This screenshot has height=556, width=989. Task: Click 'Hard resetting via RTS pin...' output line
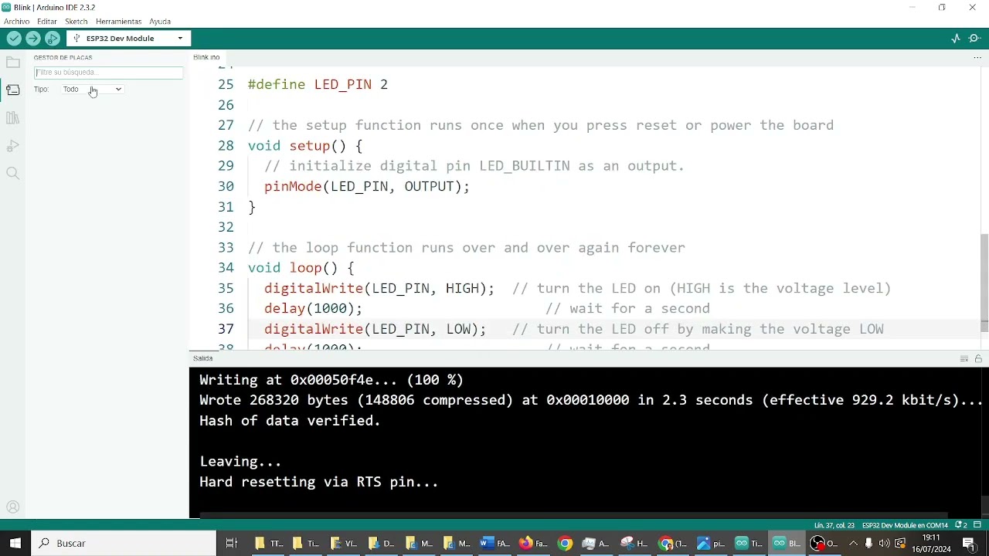coord(319,482)
